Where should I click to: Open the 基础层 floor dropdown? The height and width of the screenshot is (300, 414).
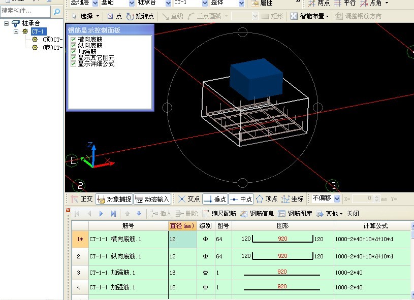[95, 3]
